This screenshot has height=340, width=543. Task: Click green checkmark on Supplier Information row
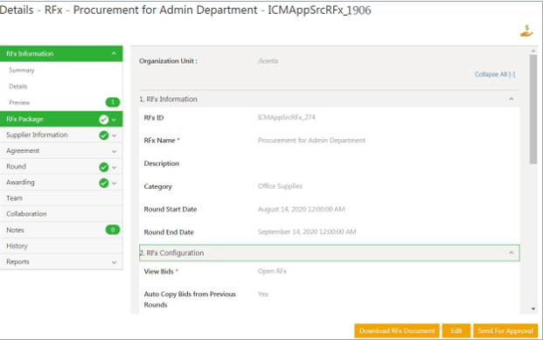[x=103, y=135]
